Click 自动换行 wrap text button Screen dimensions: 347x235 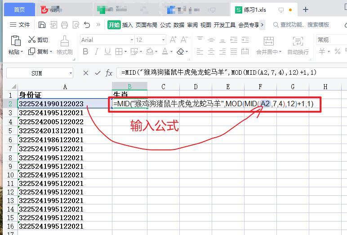[x=298, y=45]
